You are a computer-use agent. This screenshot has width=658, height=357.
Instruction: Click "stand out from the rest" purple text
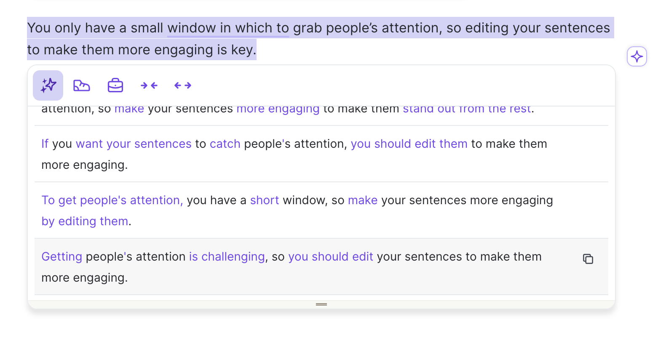pos(466,109)
